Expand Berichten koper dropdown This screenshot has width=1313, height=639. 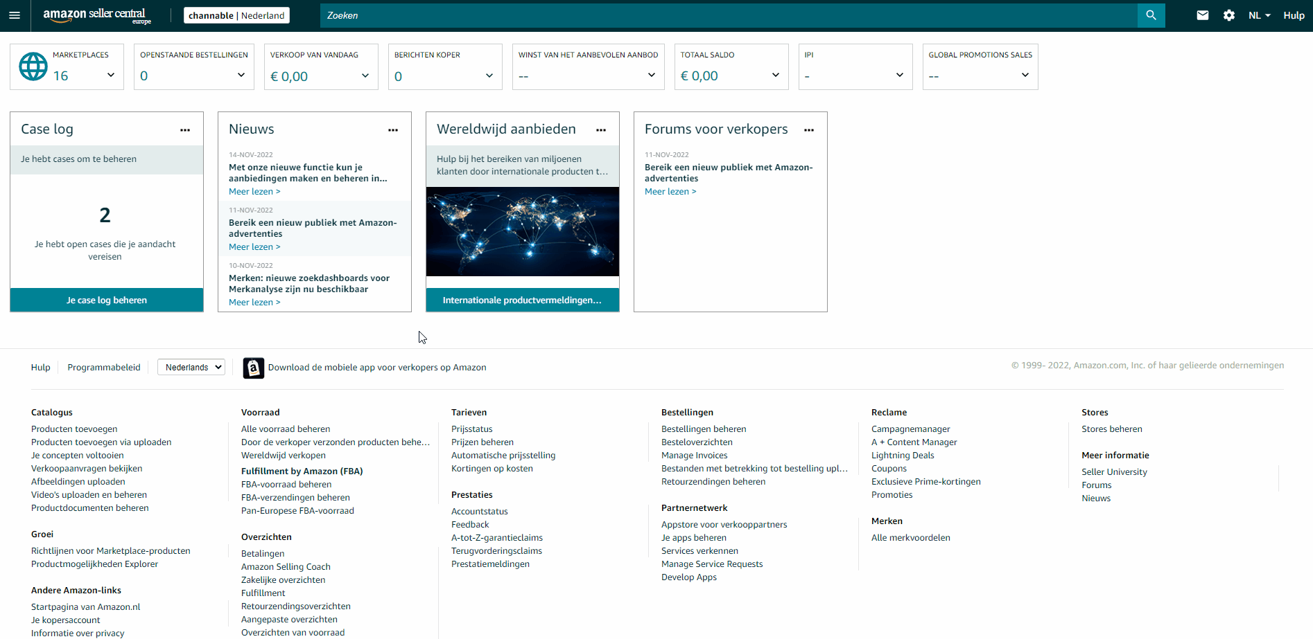coord(489,75)
